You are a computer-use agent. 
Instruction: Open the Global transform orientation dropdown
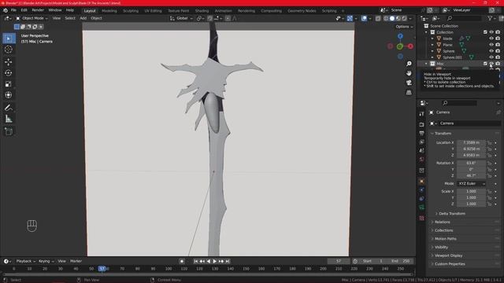pyautogui.click(x=181, y=18)
